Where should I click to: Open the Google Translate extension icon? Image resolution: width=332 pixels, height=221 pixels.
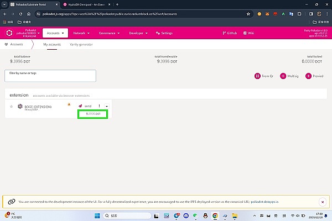(292, 14)
